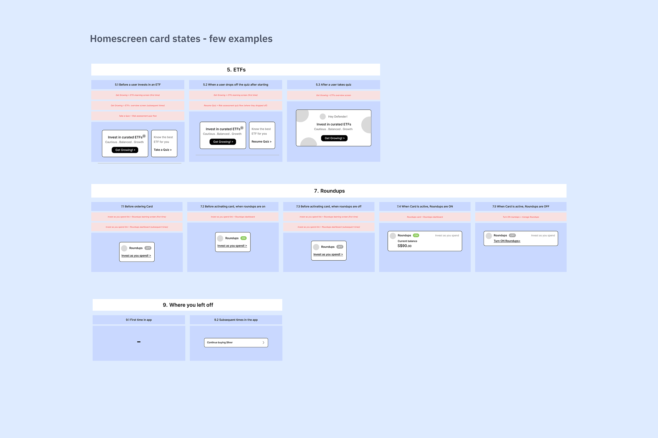Click horizontal scroll line below 5.1 cards
The width and height of the screenshot is (658, 438).
(x=139, y=163)
